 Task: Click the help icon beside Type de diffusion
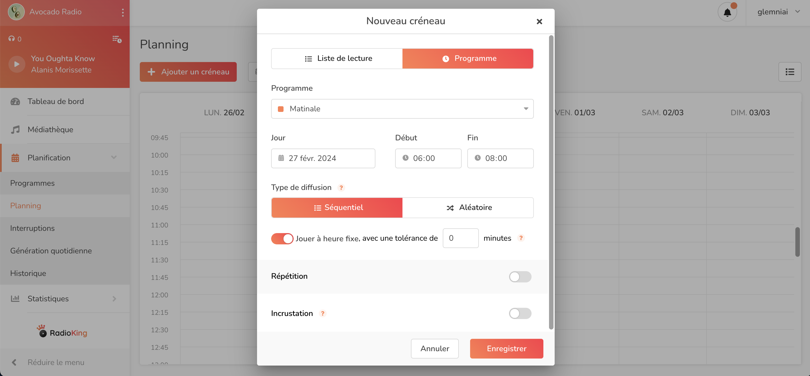341,188
